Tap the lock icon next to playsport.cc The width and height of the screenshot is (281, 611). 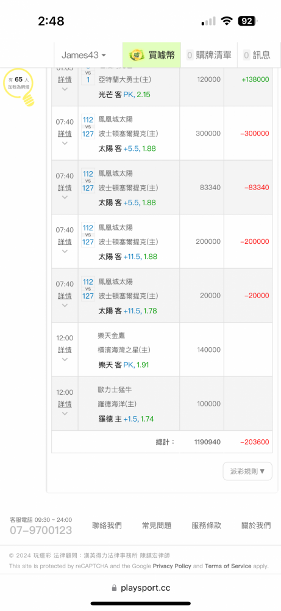(x=114, y=588)
